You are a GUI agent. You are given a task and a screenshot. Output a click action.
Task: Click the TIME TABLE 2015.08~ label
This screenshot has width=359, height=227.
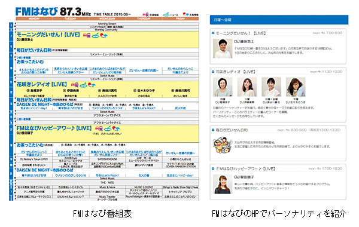click(112, 14)
